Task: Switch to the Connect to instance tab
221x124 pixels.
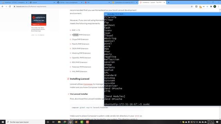Action: click(125, 2)
